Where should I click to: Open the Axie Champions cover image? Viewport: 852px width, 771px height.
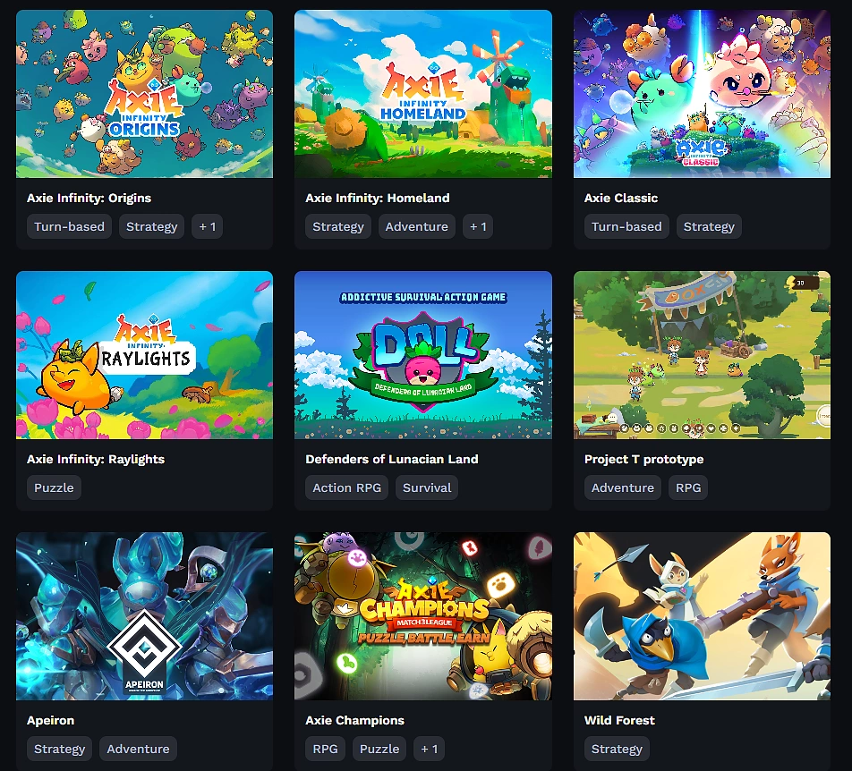[423, 616]
